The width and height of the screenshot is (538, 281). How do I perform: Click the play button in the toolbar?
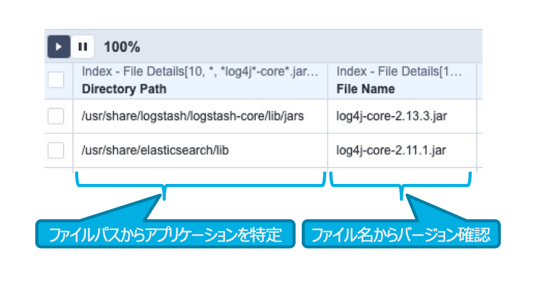(59, 47)
